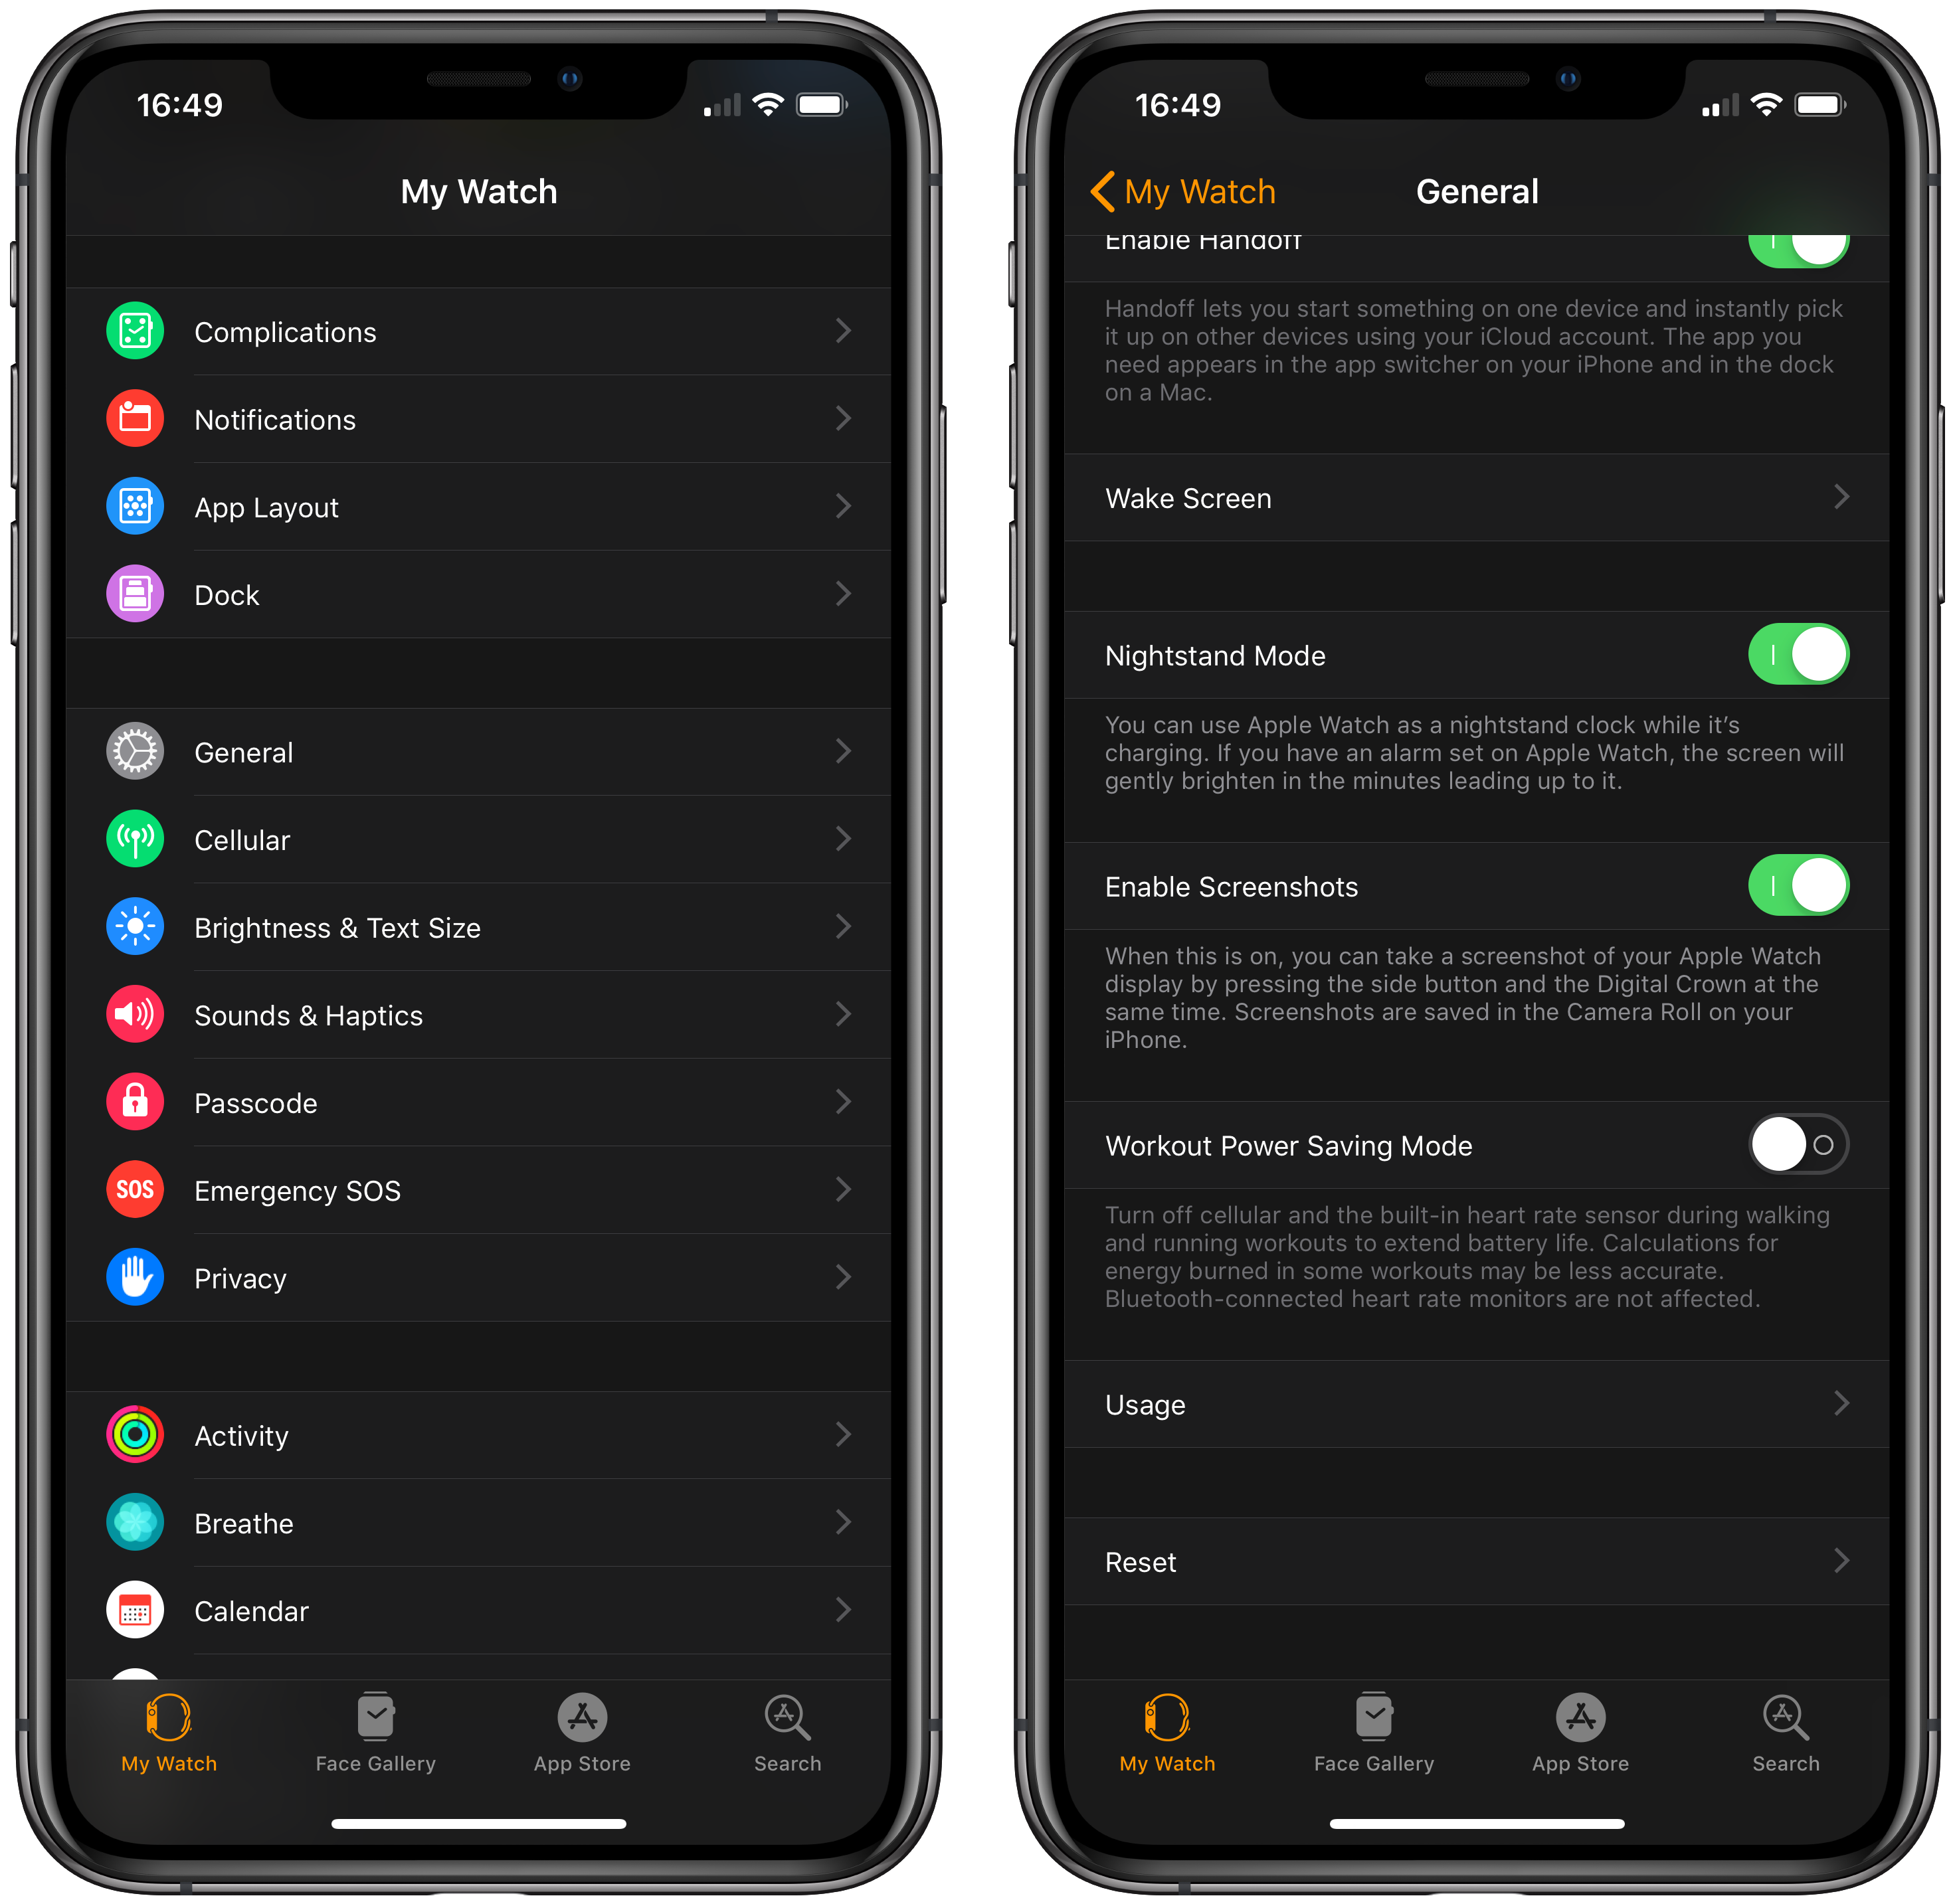Open the Emergency SOS settings
1957x1904 pixels.
pos(488,1188)
